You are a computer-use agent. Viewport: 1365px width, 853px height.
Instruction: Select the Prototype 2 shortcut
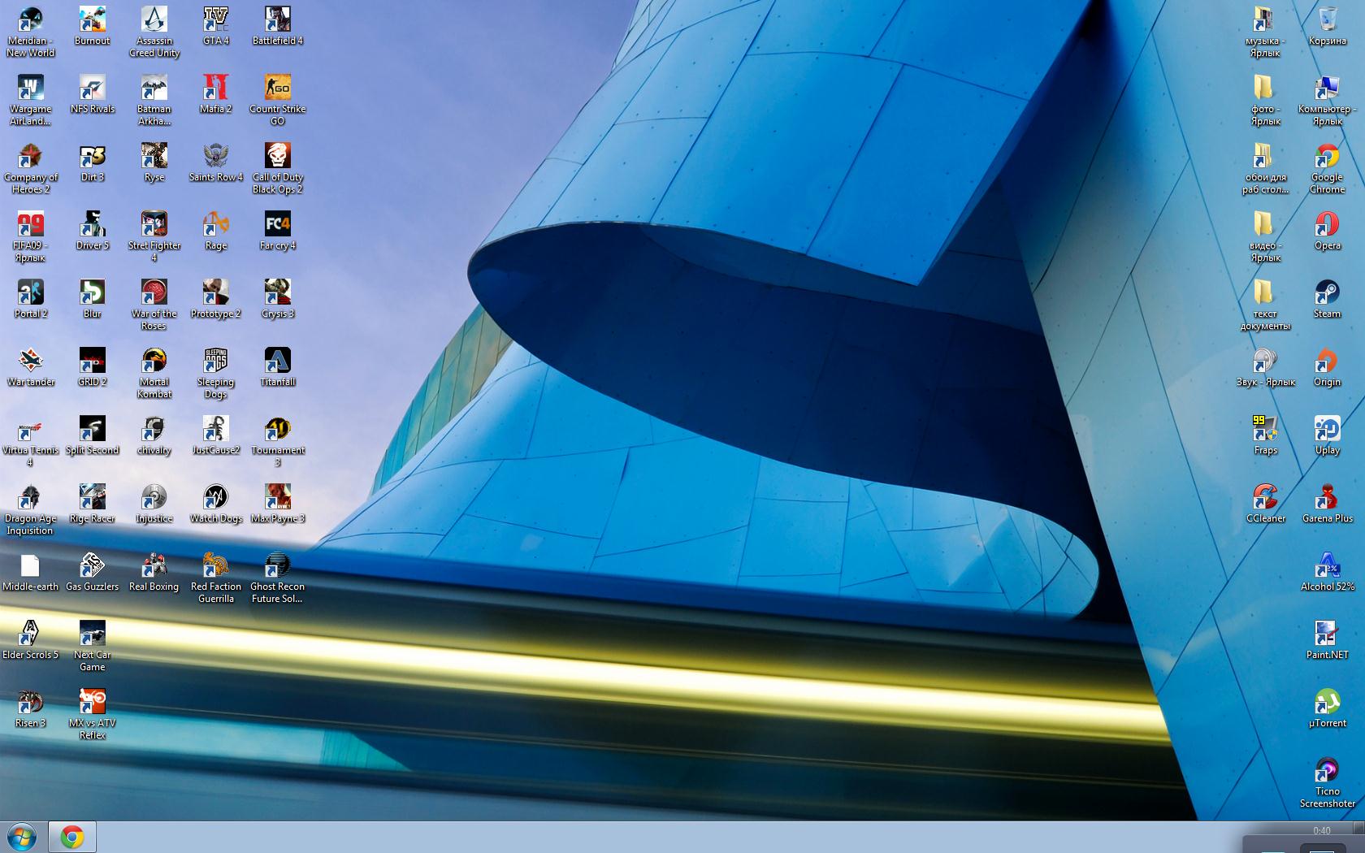click(216, 299)
